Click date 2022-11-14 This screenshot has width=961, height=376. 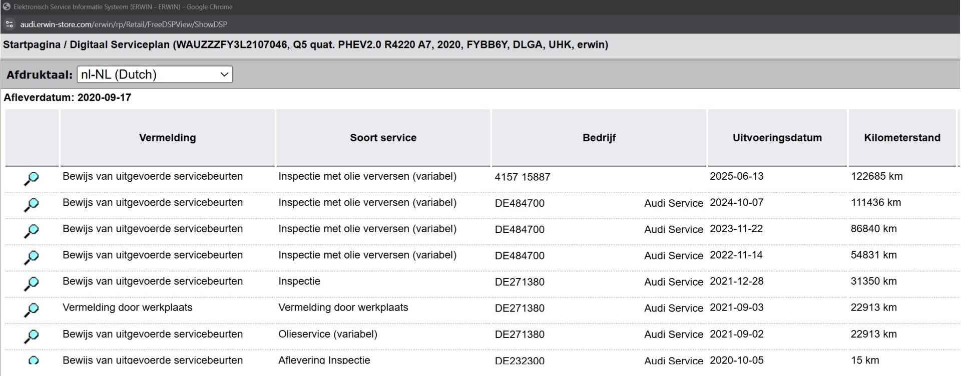click(736, 255)
